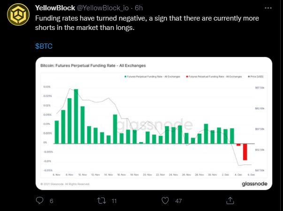
Task: Reply to the tweet via comment icon
Action: [39, 200]
